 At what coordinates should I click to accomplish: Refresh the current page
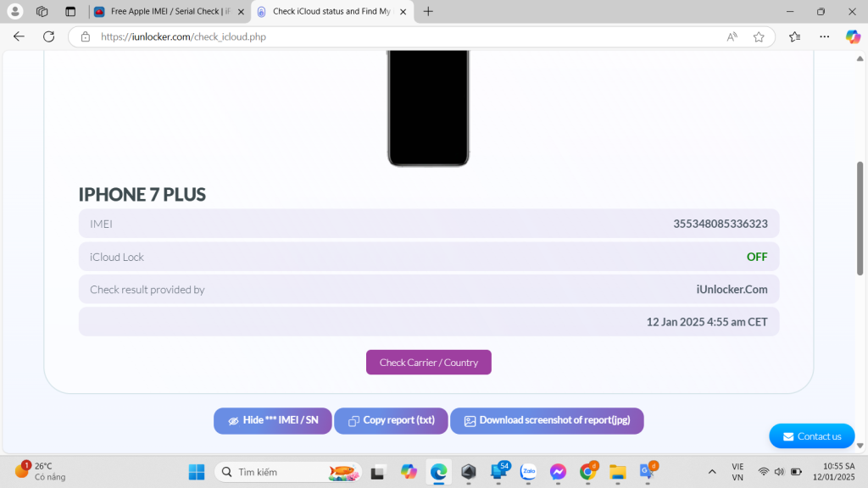click(x=48, y=36)
